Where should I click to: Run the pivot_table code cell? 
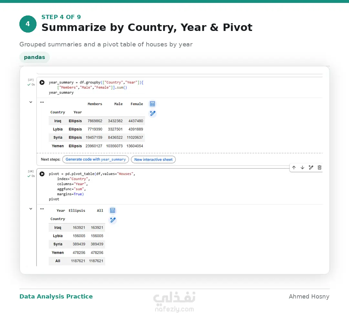[x=42, y=174]
